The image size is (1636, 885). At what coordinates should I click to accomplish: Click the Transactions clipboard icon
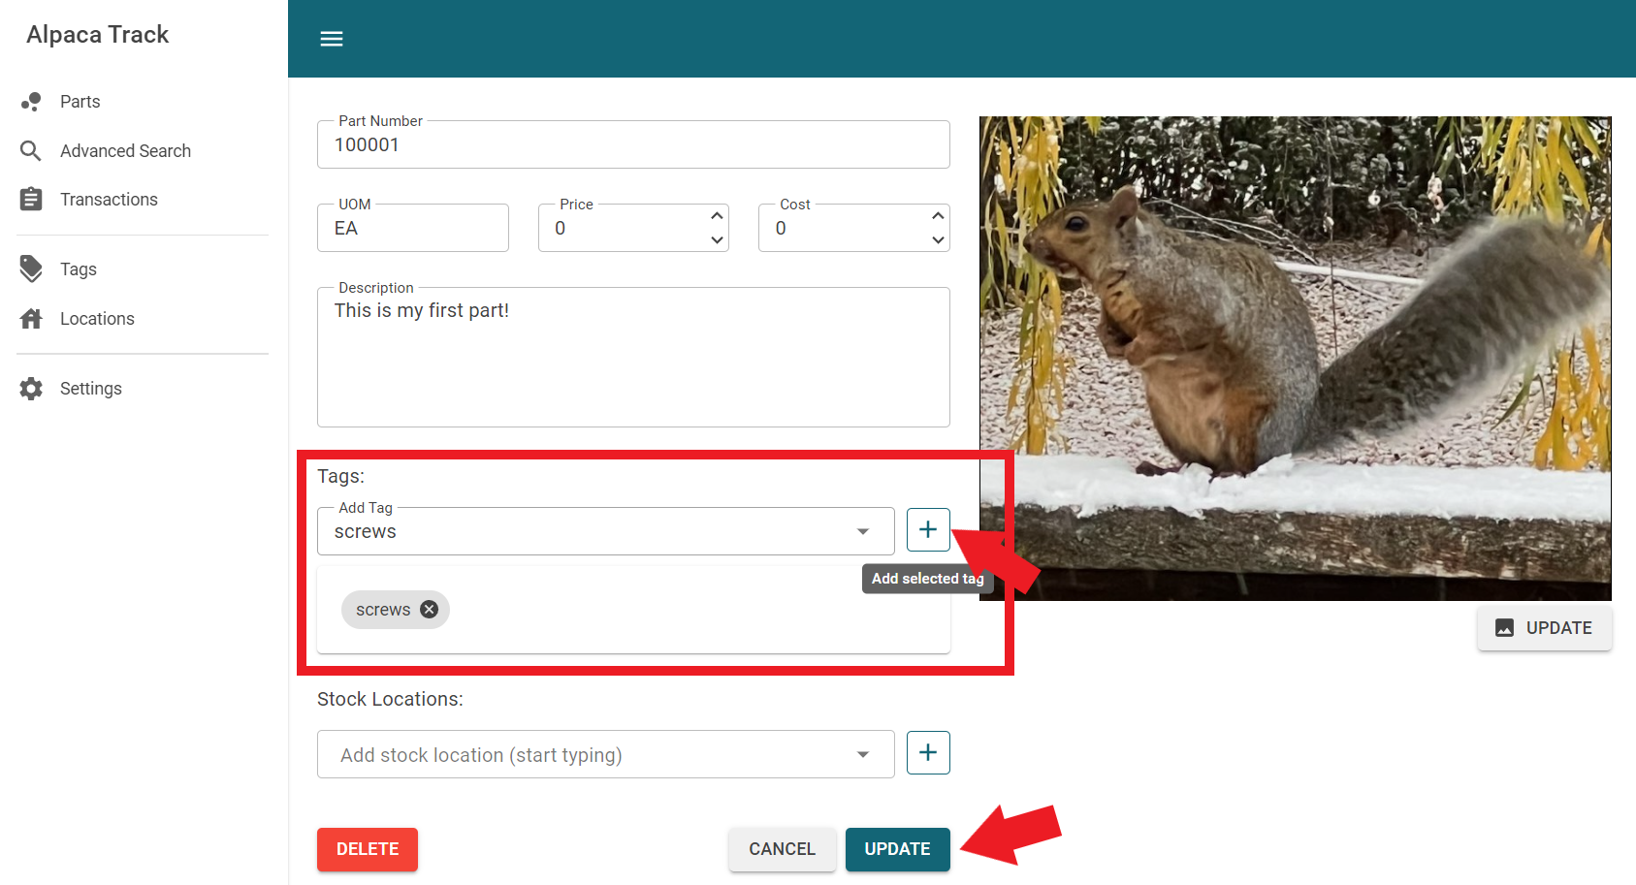[31, 200]
